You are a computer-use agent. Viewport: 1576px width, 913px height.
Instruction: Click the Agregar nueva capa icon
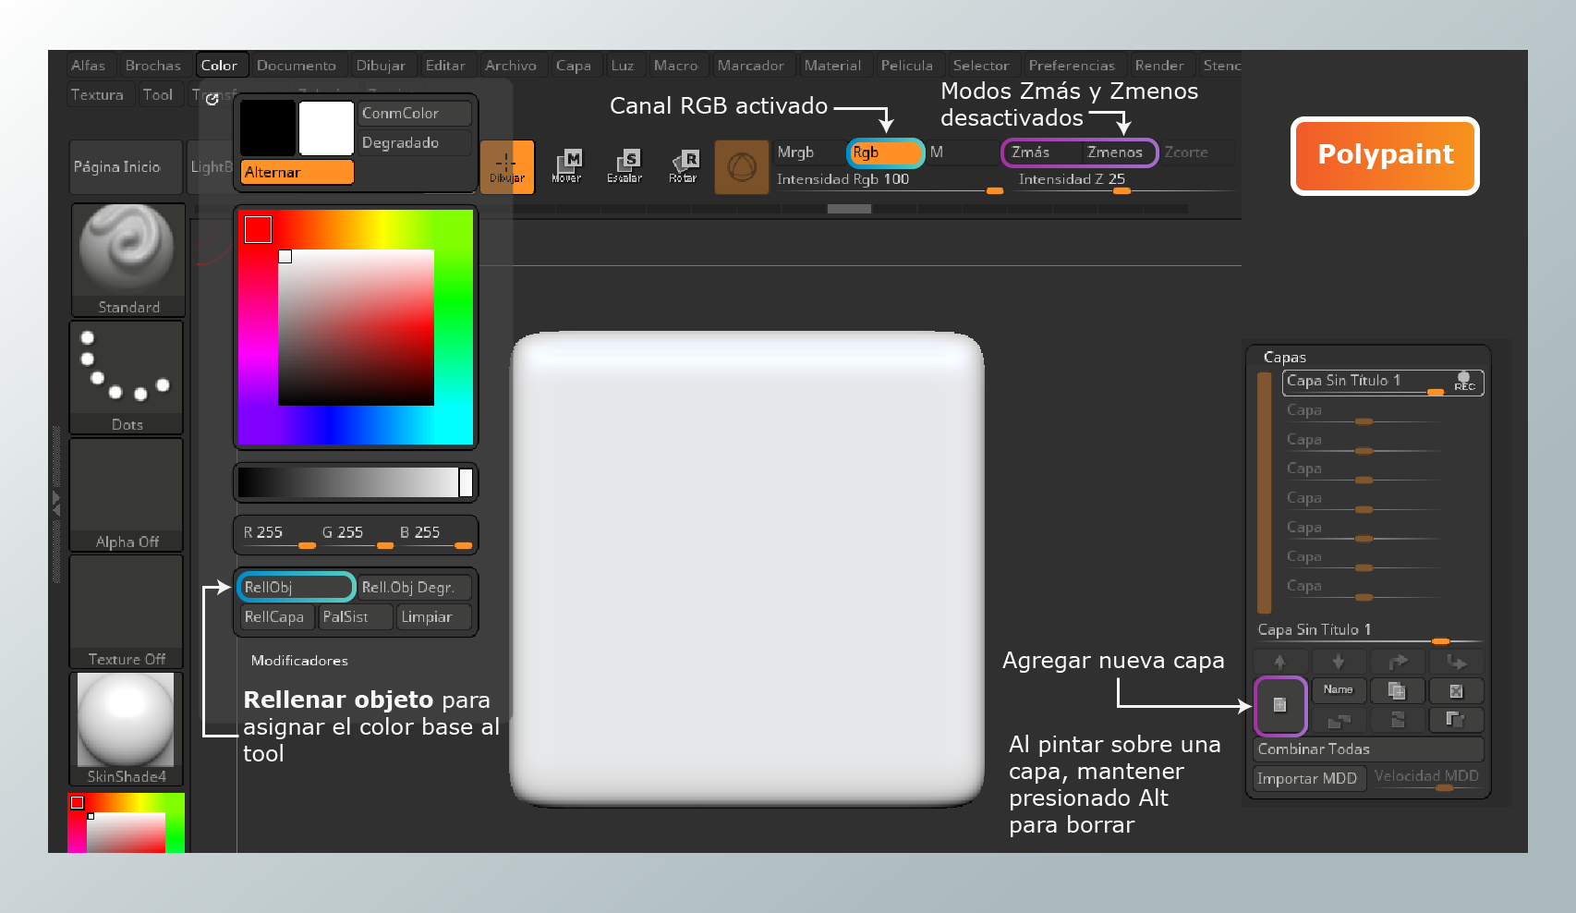(1280, 705)
